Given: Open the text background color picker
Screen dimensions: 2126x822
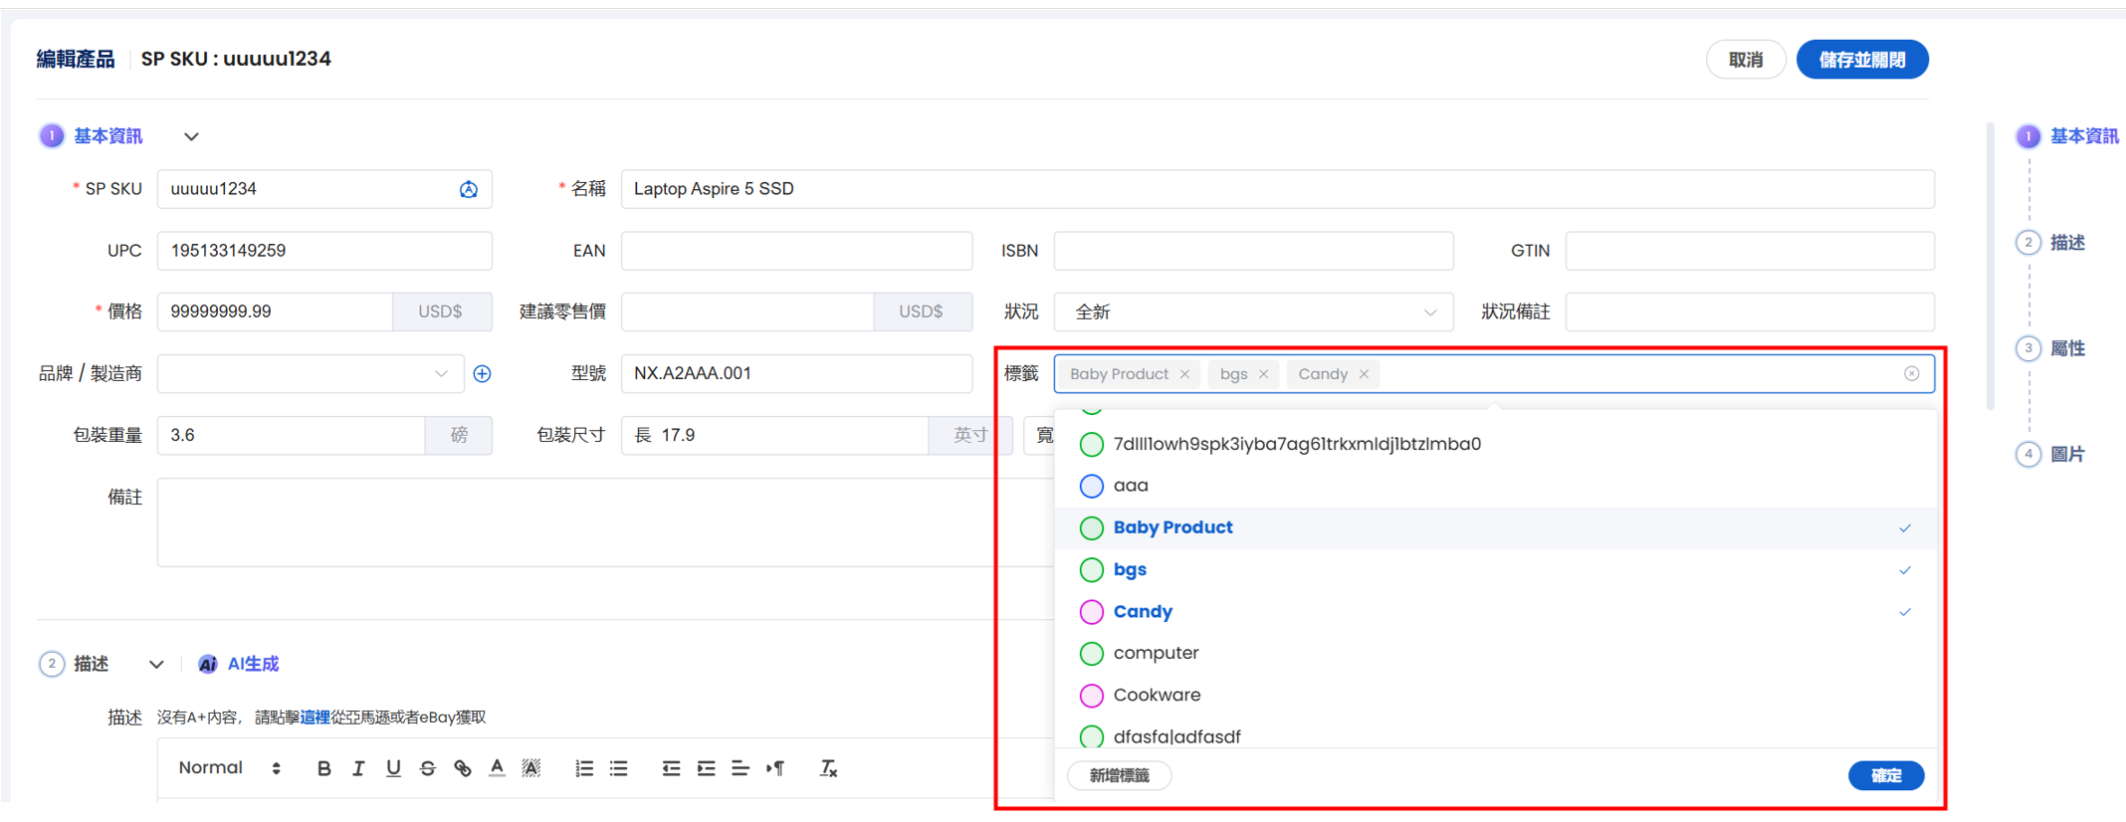Looking at the screenshot, I should click(531, 768).
